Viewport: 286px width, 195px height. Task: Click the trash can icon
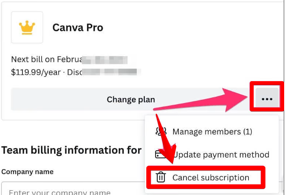pos(161,178)
